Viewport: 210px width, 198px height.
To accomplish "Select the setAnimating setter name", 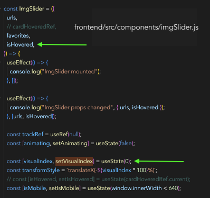I will point(70,144).
